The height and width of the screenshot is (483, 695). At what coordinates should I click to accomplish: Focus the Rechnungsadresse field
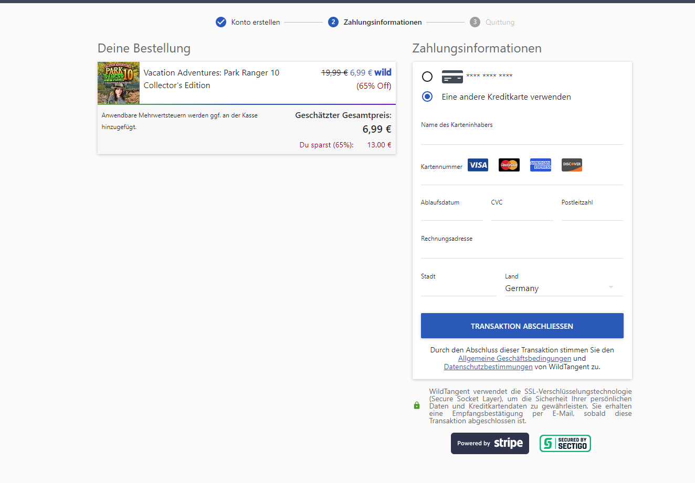522,251
